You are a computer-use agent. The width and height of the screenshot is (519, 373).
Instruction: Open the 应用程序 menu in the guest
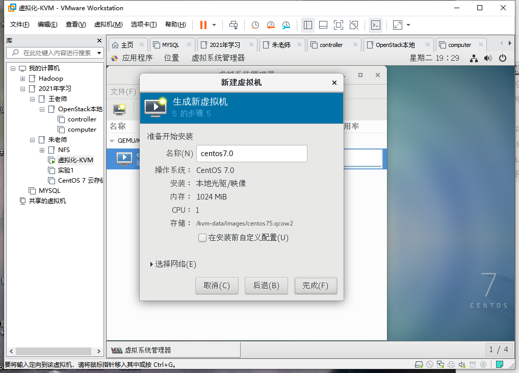pyautogui.click(x=137, y=58)
